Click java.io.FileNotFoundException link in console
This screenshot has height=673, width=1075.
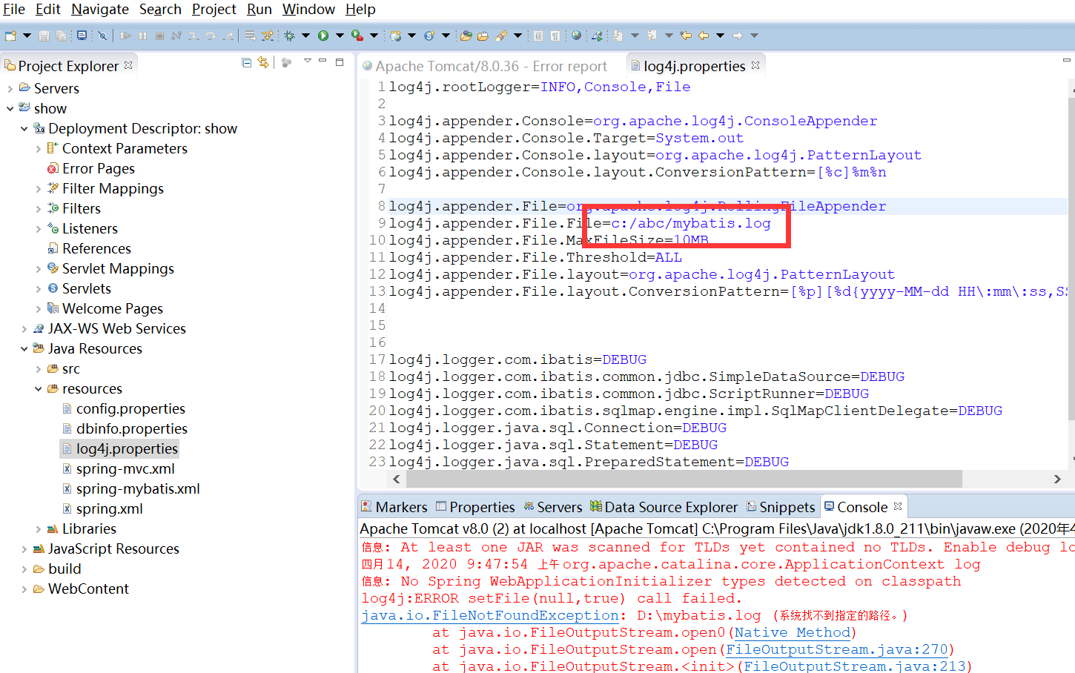(490, 615)
